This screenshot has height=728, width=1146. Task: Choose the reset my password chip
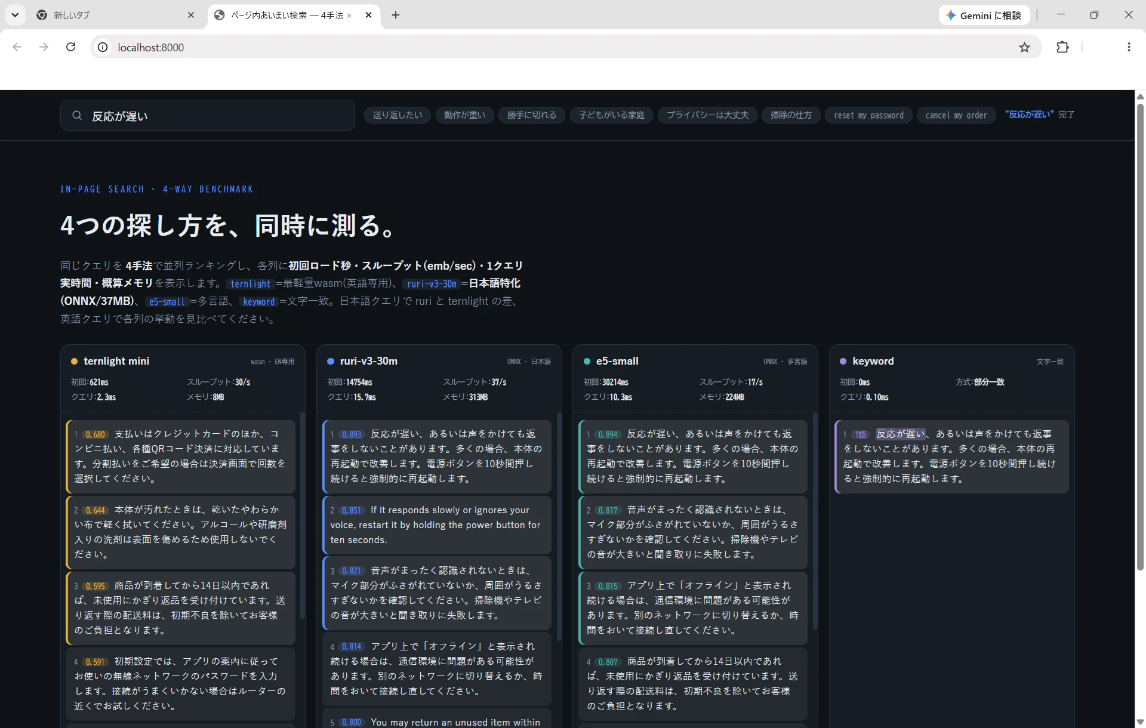[x=869, y=115]
